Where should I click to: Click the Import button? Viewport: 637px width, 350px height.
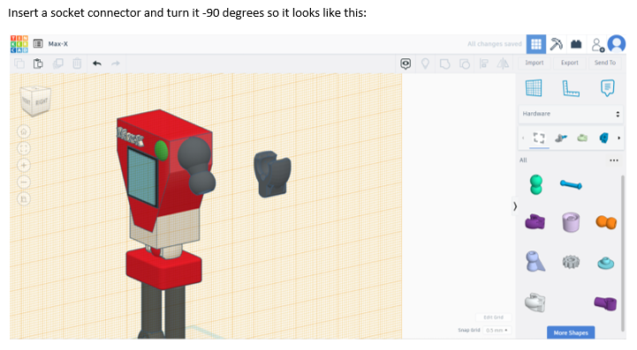[x=534, y=63]
